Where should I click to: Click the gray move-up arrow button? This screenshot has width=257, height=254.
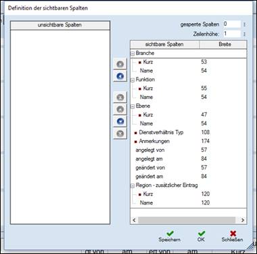(120, 109)
